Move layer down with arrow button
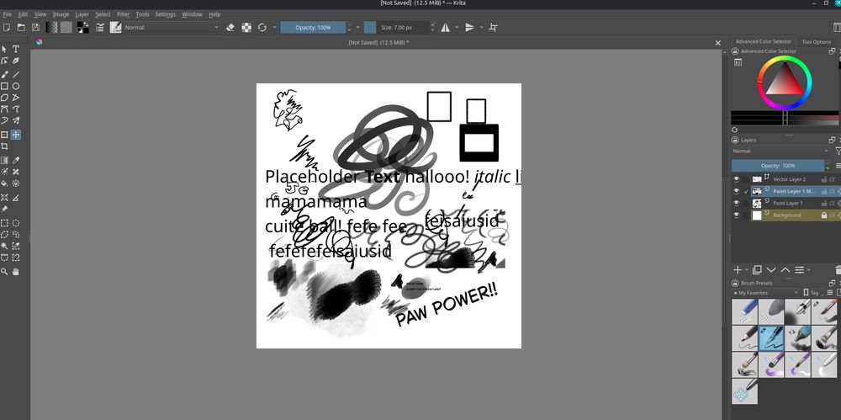The width and height of the screenshot is (841, 420). tap(771, 269)
